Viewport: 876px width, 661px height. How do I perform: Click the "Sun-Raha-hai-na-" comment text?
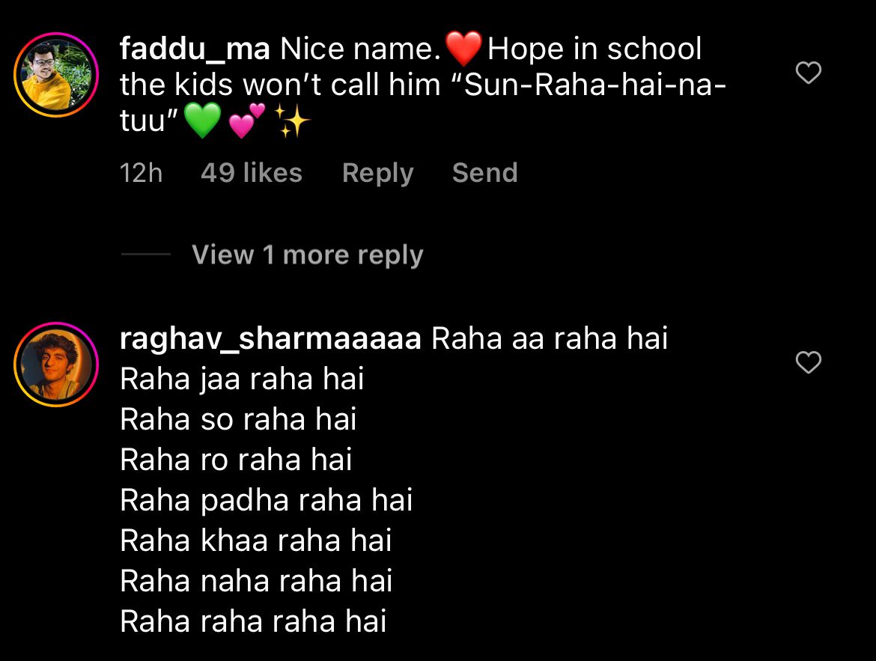595,85
